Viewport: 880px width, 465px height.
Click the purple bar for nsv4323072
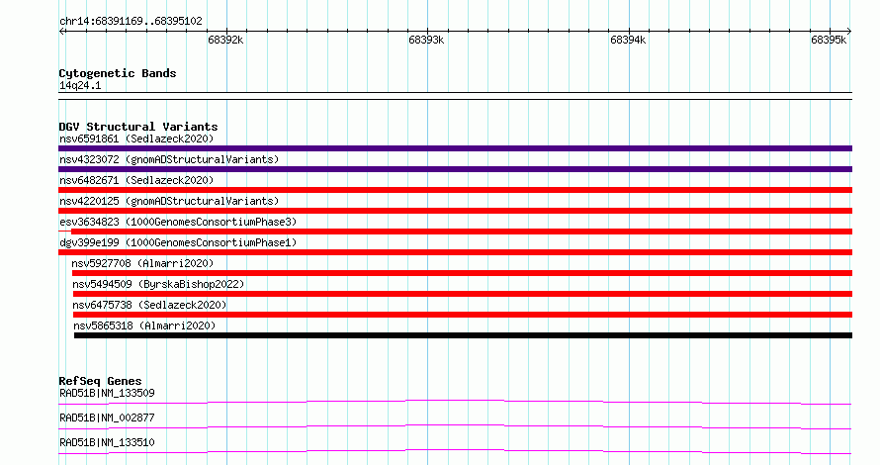pos(455,169)
